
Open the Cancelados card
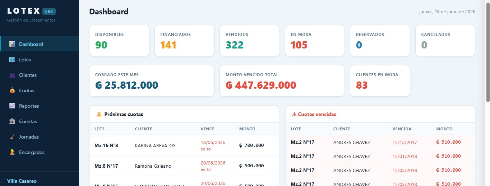click(445, 41)
